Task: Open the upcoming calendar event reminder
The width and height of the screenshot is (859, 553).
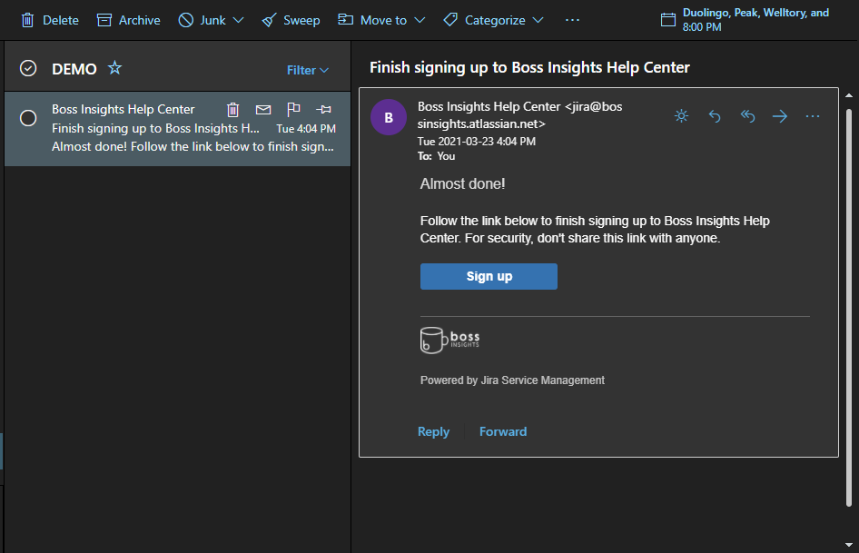Action: click(x=745, y=20)
